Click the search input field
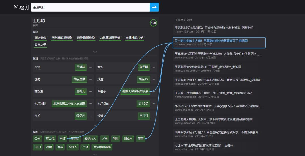The height and width of the screenshot is (156, 305). 90,7
